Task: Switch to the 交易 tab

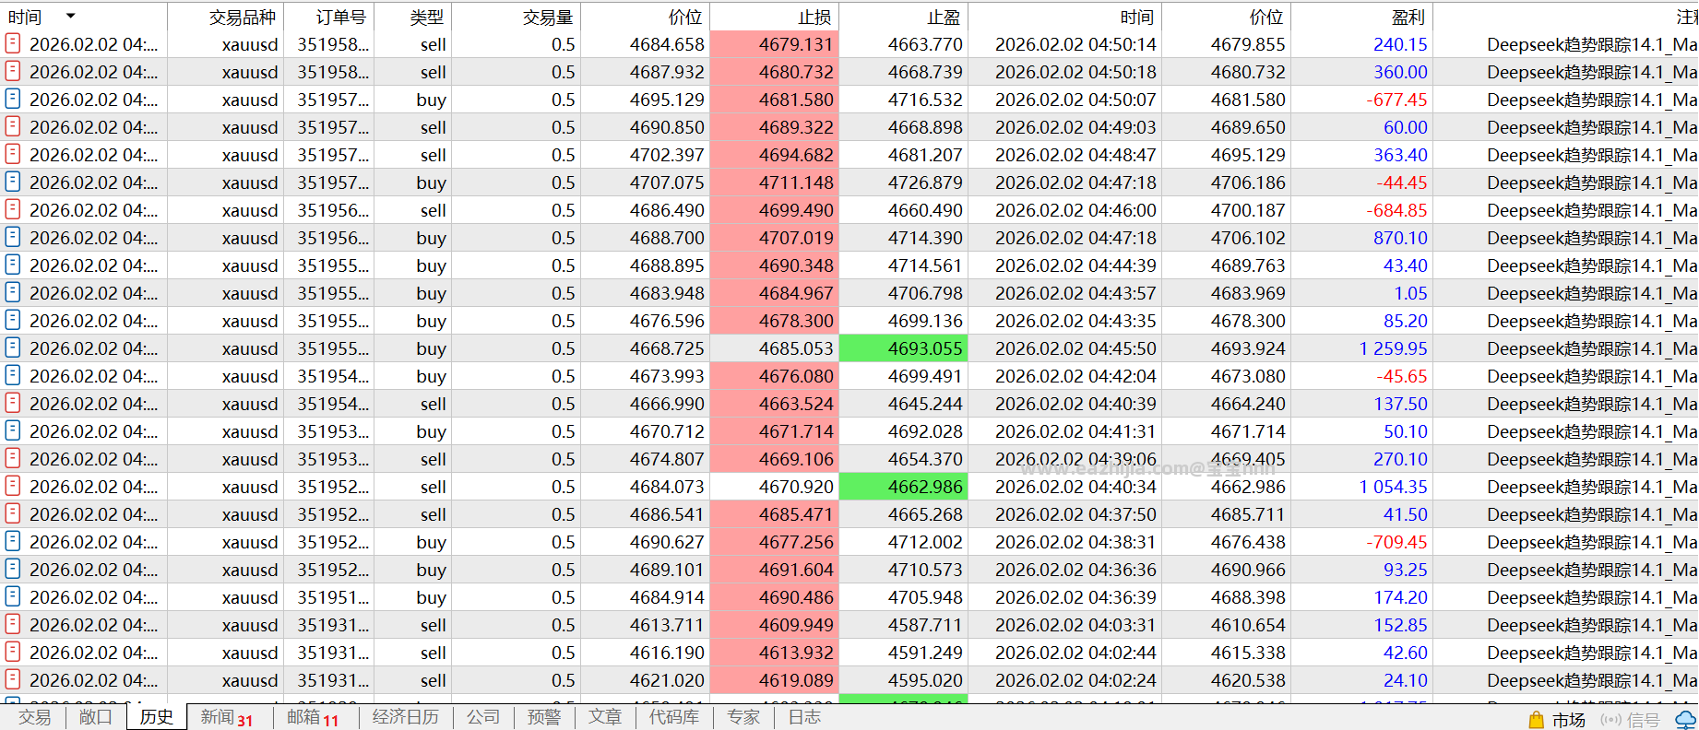Action: click(34, 717)
